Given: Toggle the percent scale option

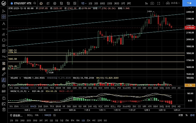Looking at the screenshot, I should (x=187, y=115).
